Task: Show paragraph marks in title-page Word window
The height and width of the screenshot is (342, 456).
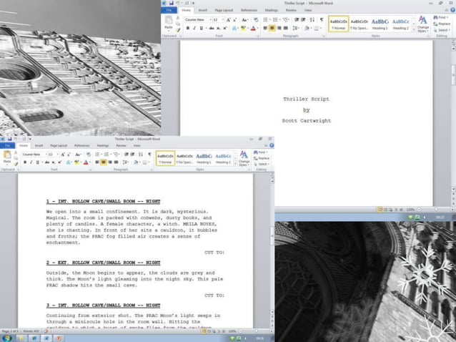Action: (x=322, y=20)
